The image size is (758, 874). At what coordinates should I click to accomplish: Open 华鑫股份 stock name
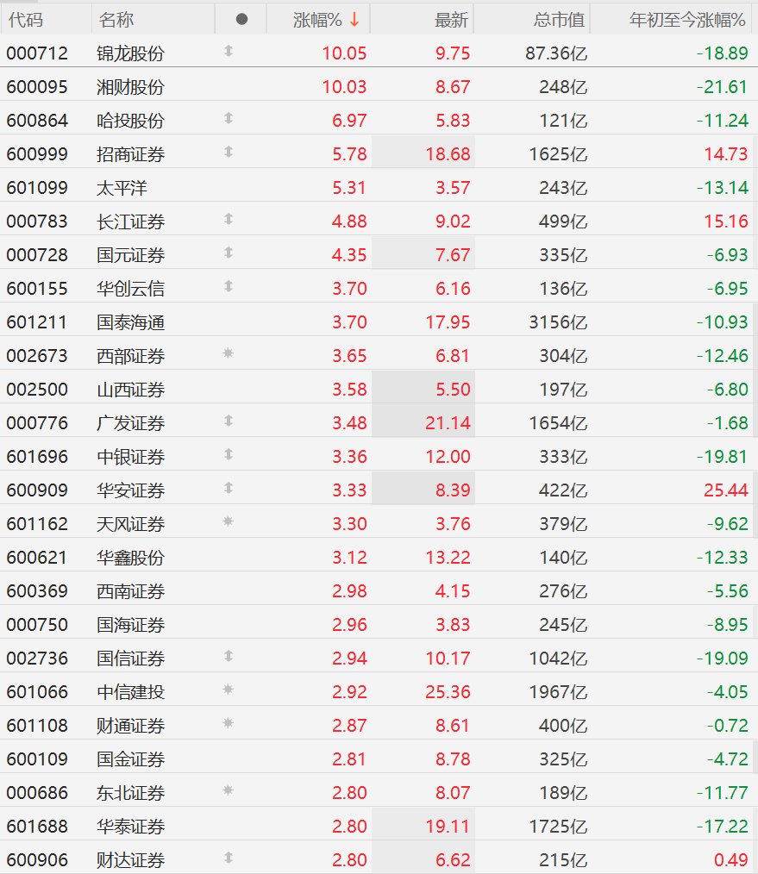[x=130, y=558]
